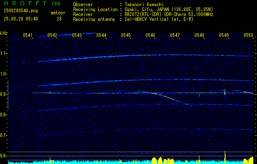The width and height of the screenshot is (257, 164).
Task: Click the 0548 time marker
Action: (199, 35)
